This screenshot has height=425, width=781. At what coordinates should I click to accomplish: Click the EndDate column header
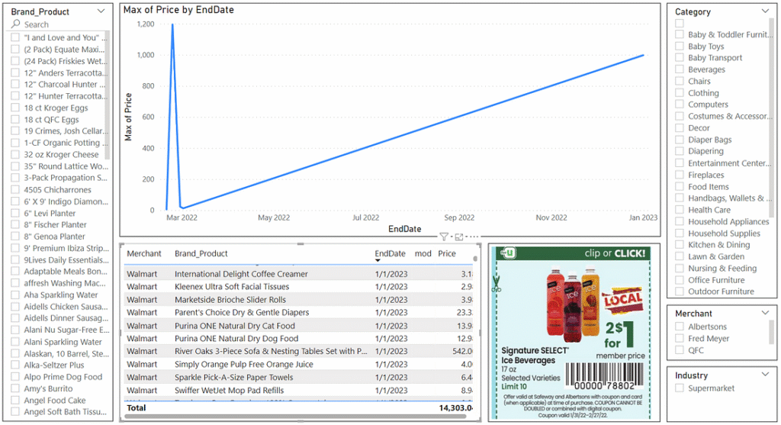click(x=390, y=253)
